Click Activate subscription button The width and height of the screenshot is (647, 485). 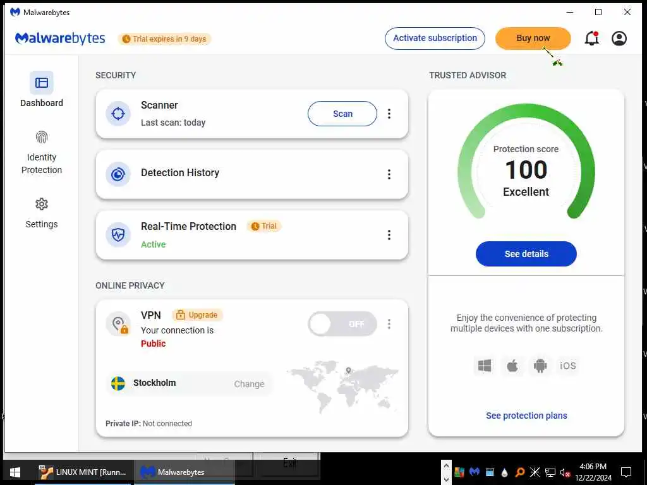435,39
